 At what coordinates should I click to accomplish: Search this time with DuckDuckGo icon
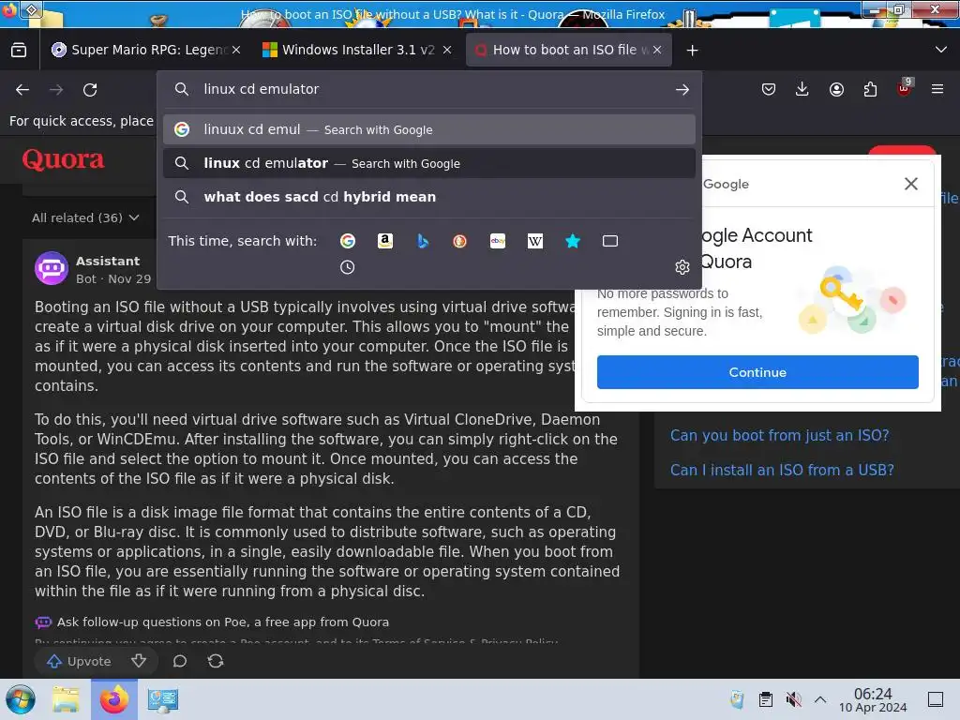point(459,241)
